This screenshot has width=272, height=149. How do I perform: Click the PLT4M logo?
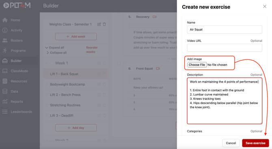[17, 5]
